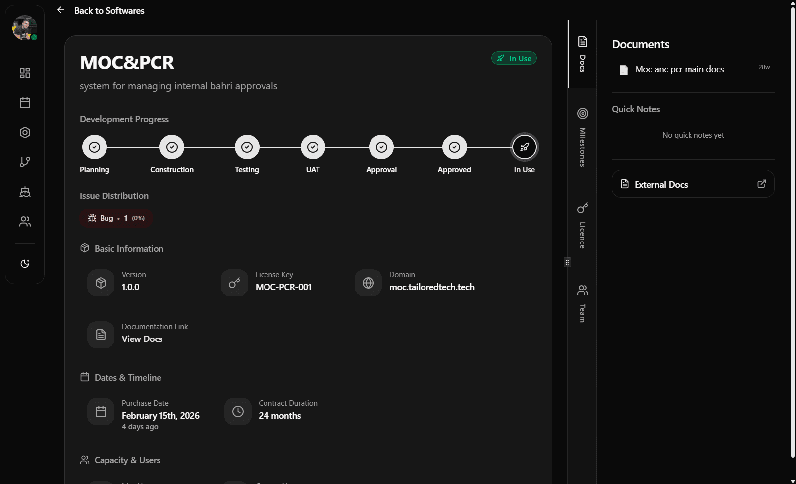The height and width of the screenshot is (484, 796).
Task: Open the git branch icon in sidebar
Action: pos(24,162)
